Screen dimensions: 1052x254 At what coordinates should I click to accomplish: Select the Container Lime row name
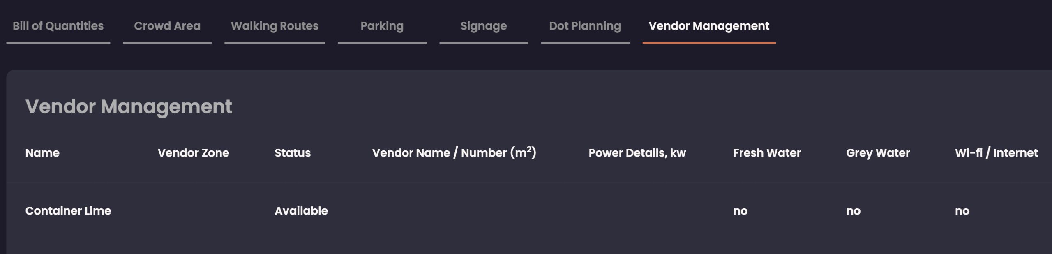click(68, 211)
